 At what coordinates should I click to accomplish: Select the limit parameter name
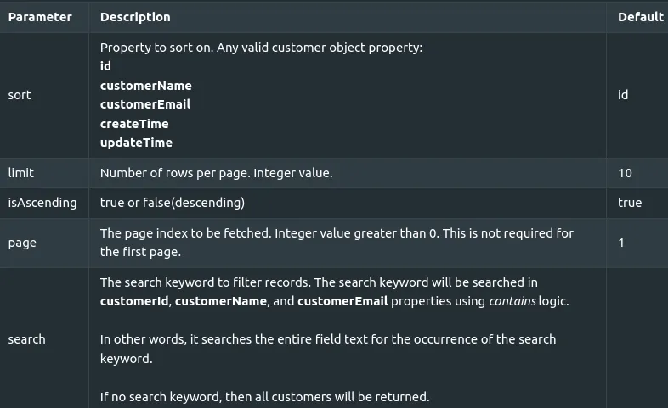(21, 173)
